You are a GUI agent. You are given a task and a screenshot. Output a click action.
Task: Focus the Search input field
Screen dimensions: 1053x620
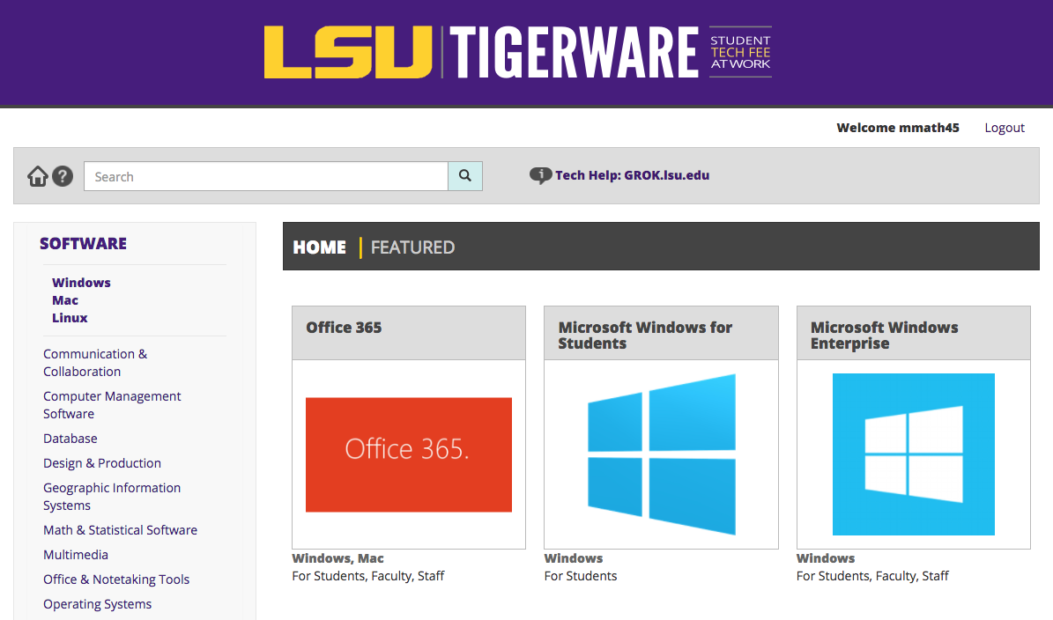click(x=266, y=176)
